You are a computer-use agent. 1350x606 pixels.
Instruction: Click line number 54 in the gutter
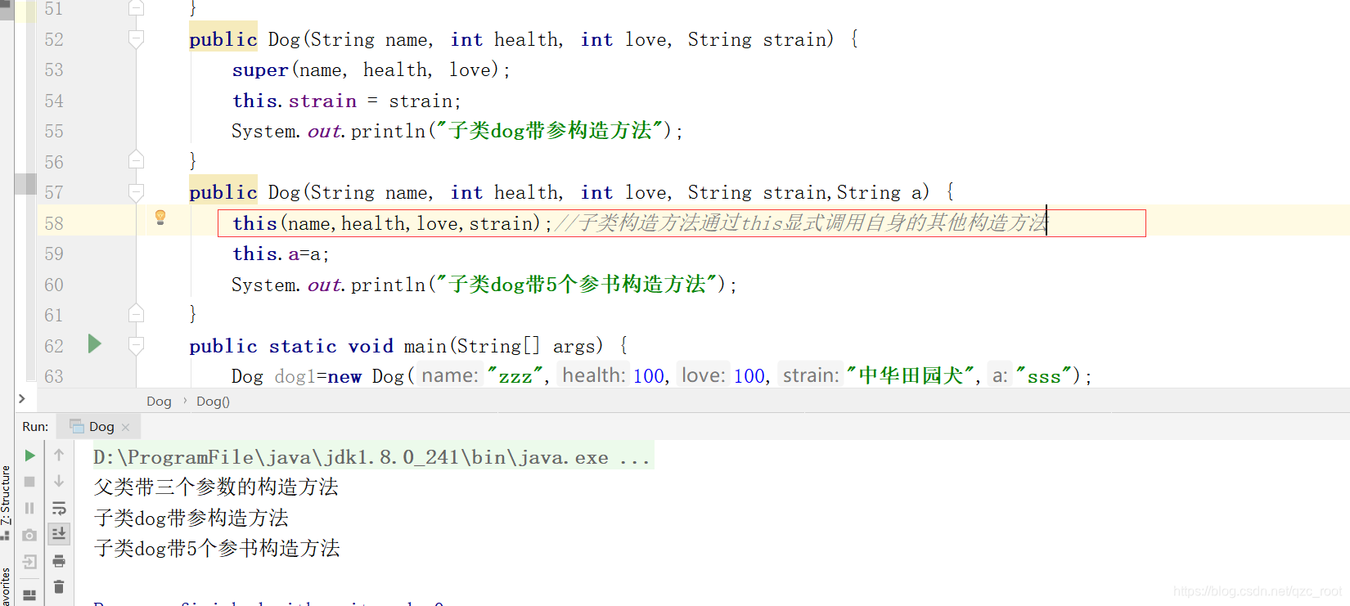click(x=54, y=101)
